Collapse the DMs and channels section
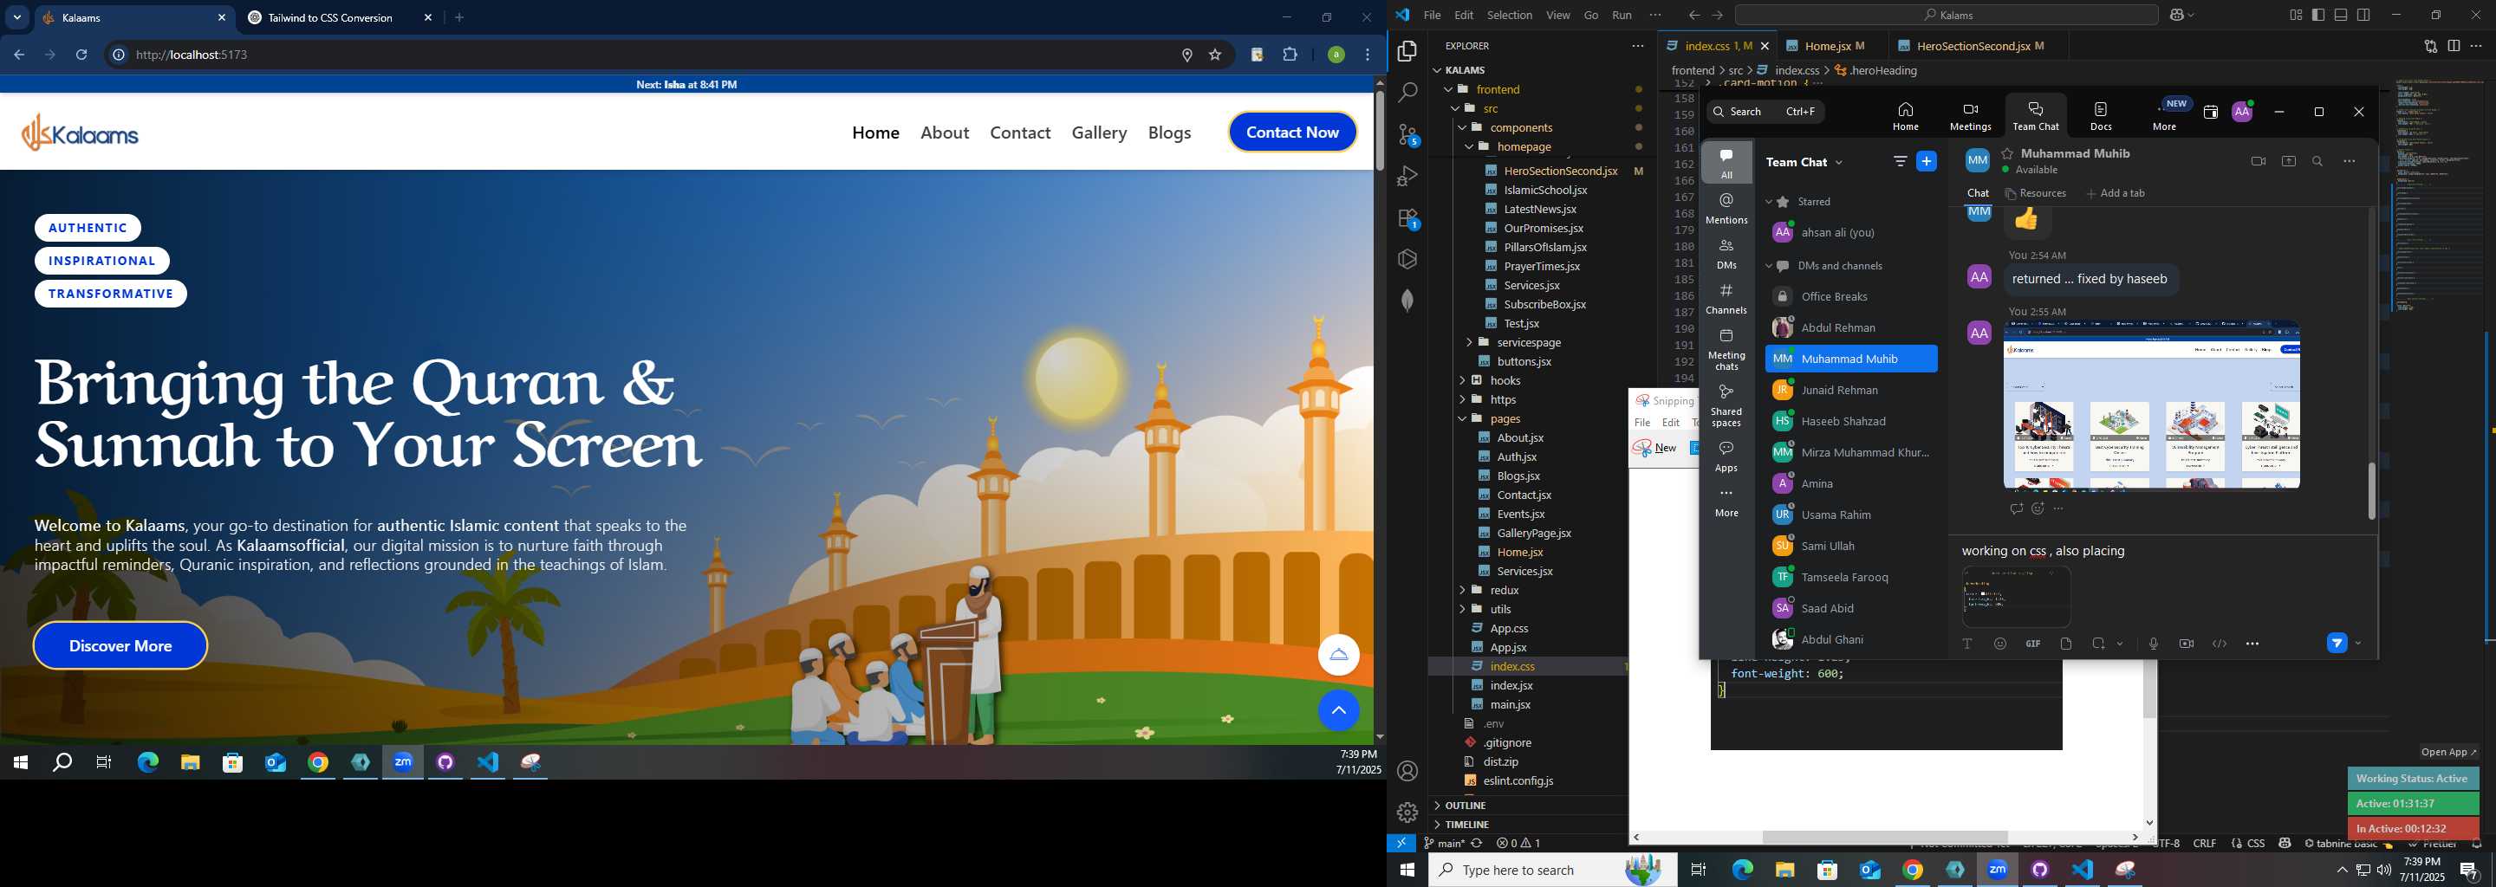This screenshot has height=887, width=2496. click(x=1768, y=266)
